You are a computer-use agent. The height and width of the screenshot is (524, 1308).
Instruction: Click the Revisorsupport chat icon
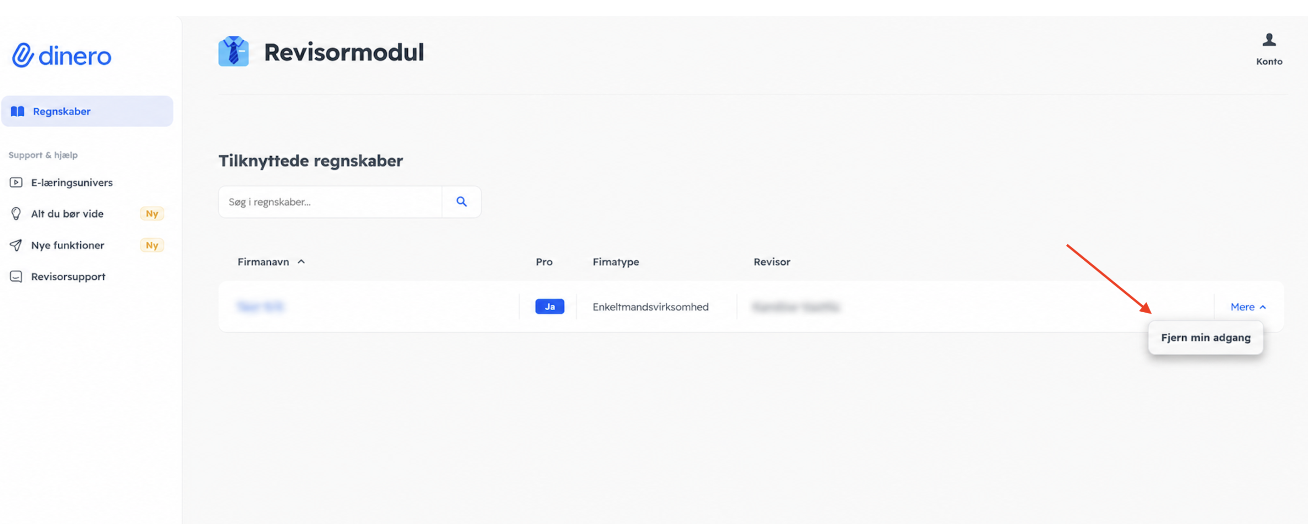16,277
